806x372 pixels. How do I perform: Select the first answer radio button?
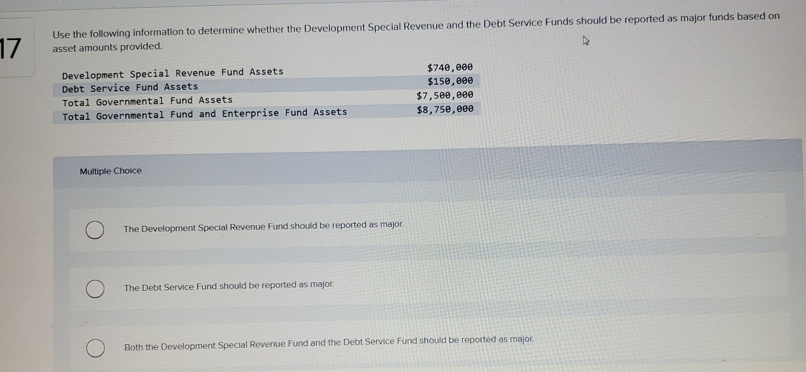point(95,229)
